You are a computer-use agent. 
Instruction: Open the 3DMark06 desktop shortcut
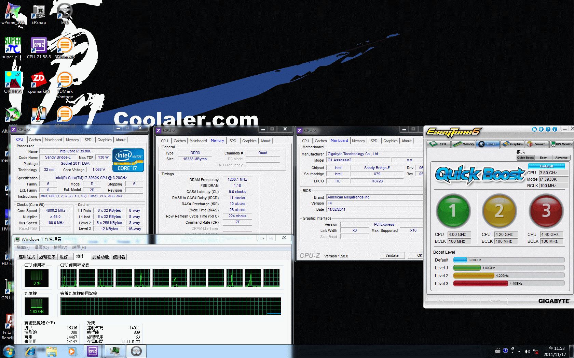coord(65,48)
